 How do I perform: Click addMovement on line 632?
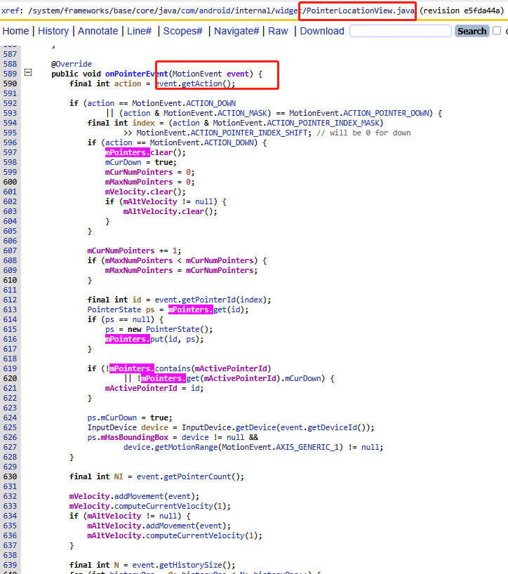[139, 496]
